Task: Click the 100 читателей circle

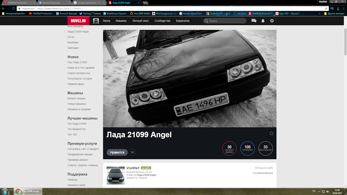Action: click(247, 148)
